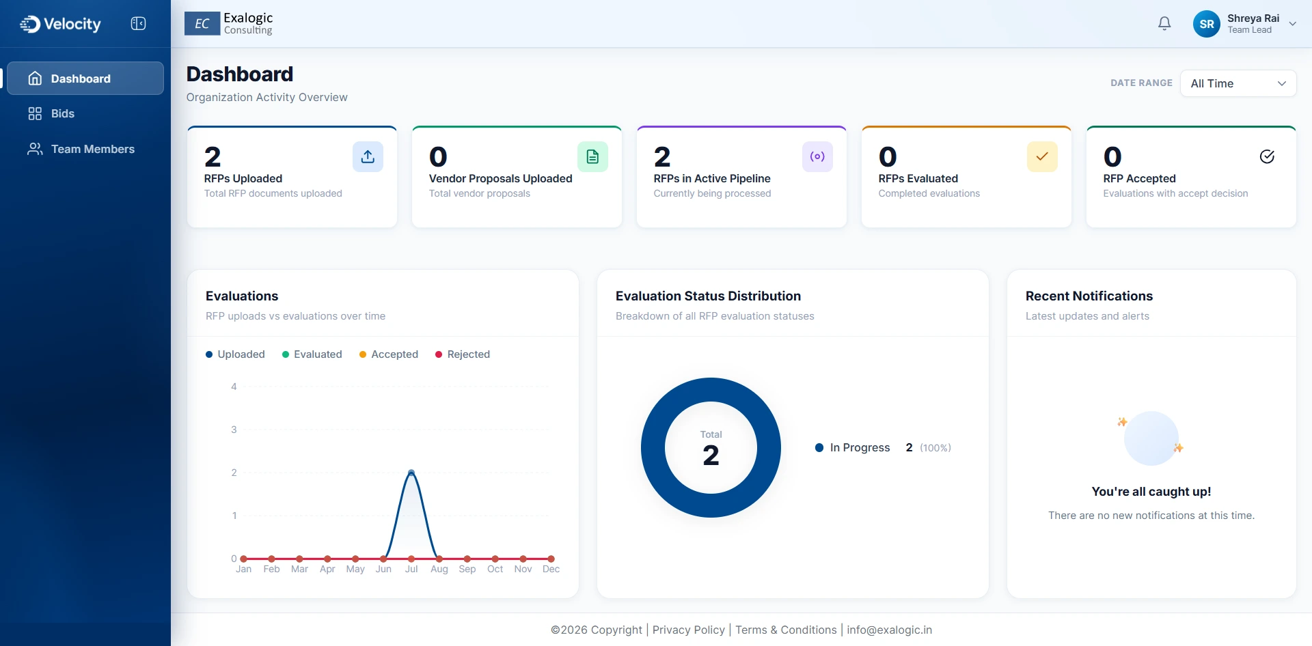Image resolution: width=1312 pixels, height=646 pixels.
Task: Click the Dashboard home icon in sidebar
Action: click(x=35, y=79)
